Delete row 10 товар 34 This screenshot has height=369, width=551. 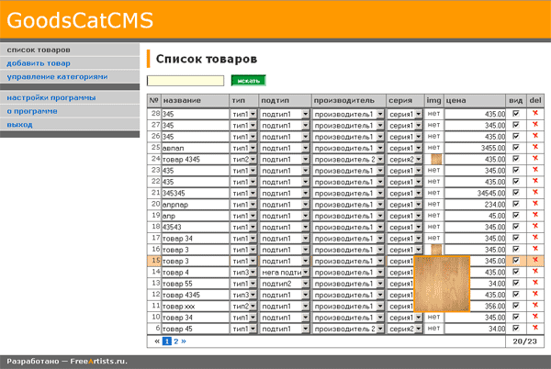point(535,317)
